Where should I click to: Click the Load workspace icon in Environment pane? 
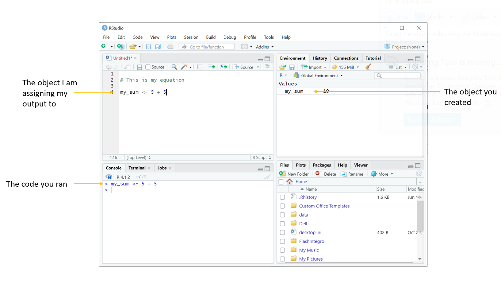click(x=283, y=67)
